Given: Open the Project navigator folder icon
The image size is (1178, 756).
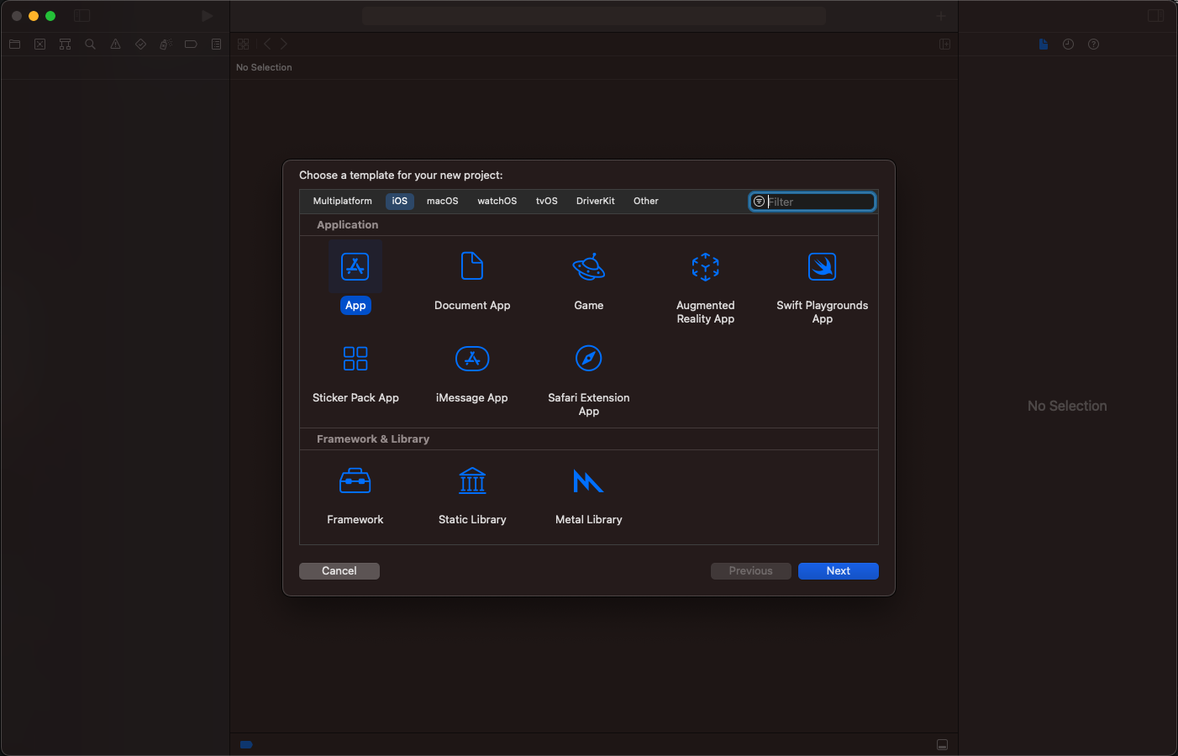Looking at the screenshot, I should [15, 45].
